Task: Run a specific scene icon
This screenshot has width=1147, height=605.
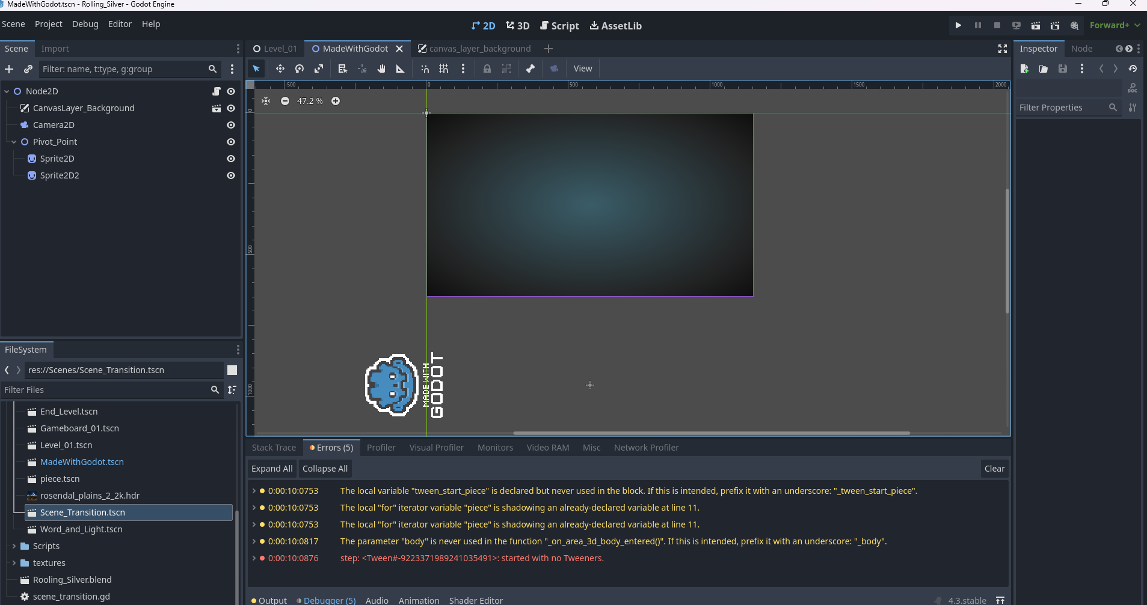Action: coord(1055,25)
